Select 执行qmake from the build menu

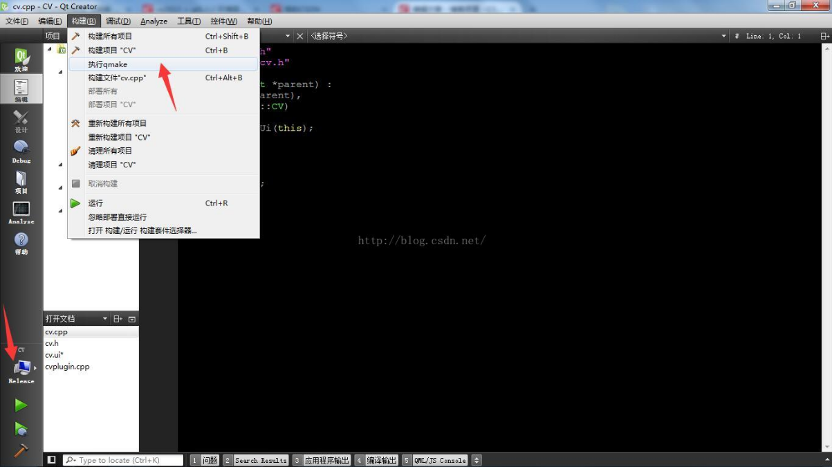click(163, 64)
